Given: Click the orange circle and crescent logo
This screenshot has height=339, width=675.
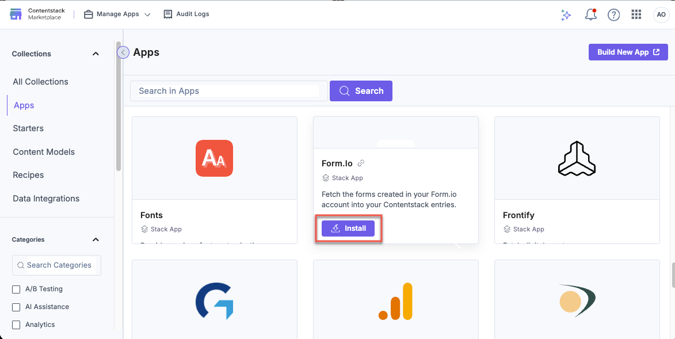Looking at the screenshot, I should [x=577, y=300].
